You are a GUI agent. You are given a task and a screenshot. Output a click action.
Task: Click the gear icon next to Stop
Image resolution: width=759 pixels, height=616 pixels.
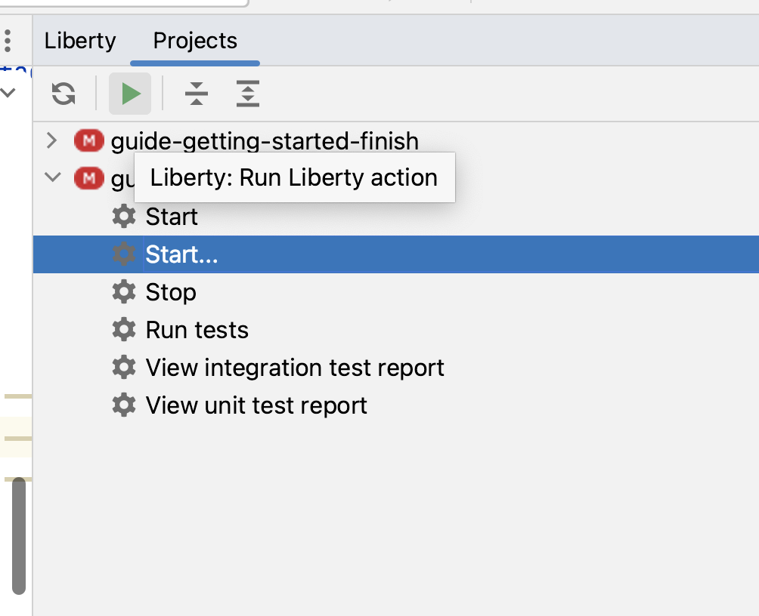tap(123, 292)
